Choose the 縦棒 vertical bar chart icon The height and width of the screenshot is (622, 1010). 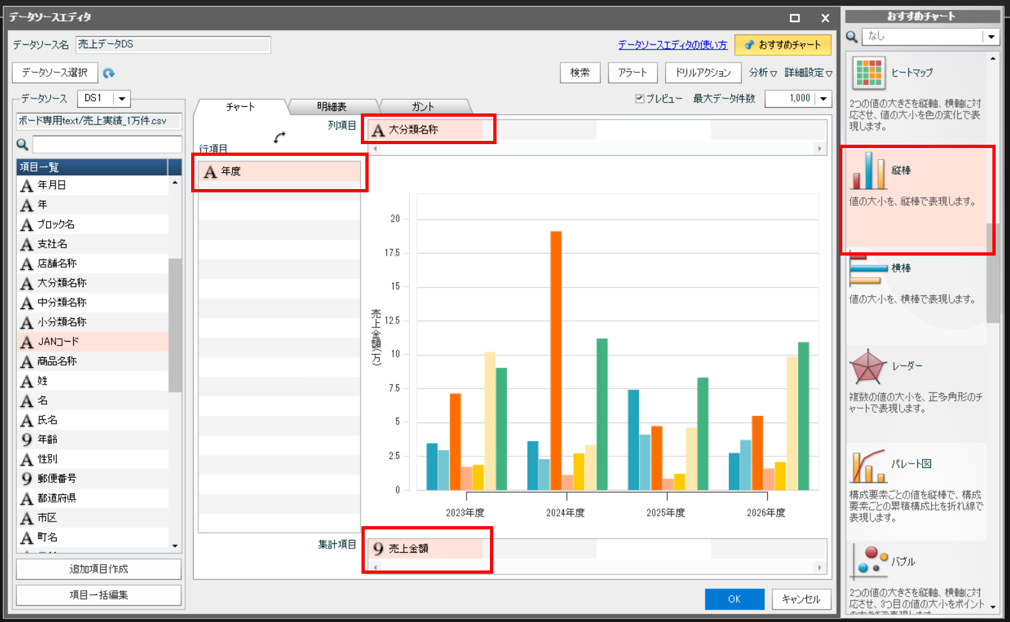[868, 170]
